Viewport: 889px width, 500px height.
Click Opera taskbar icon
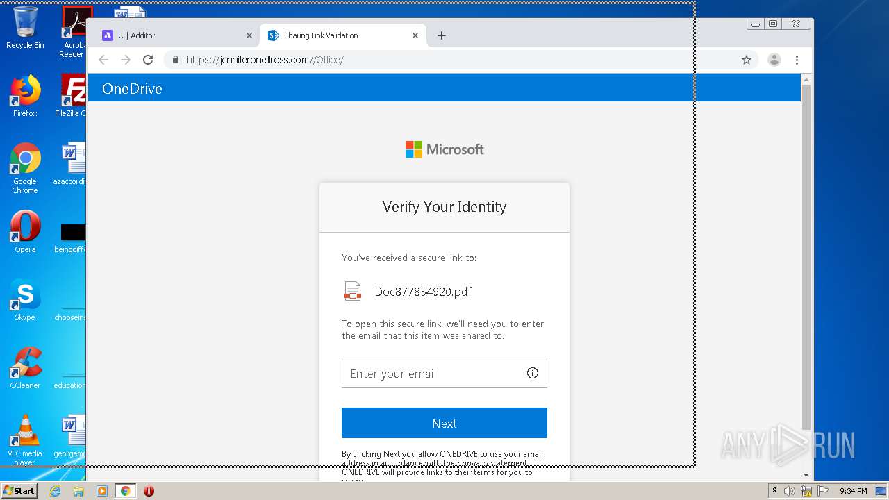coord(149,491)
